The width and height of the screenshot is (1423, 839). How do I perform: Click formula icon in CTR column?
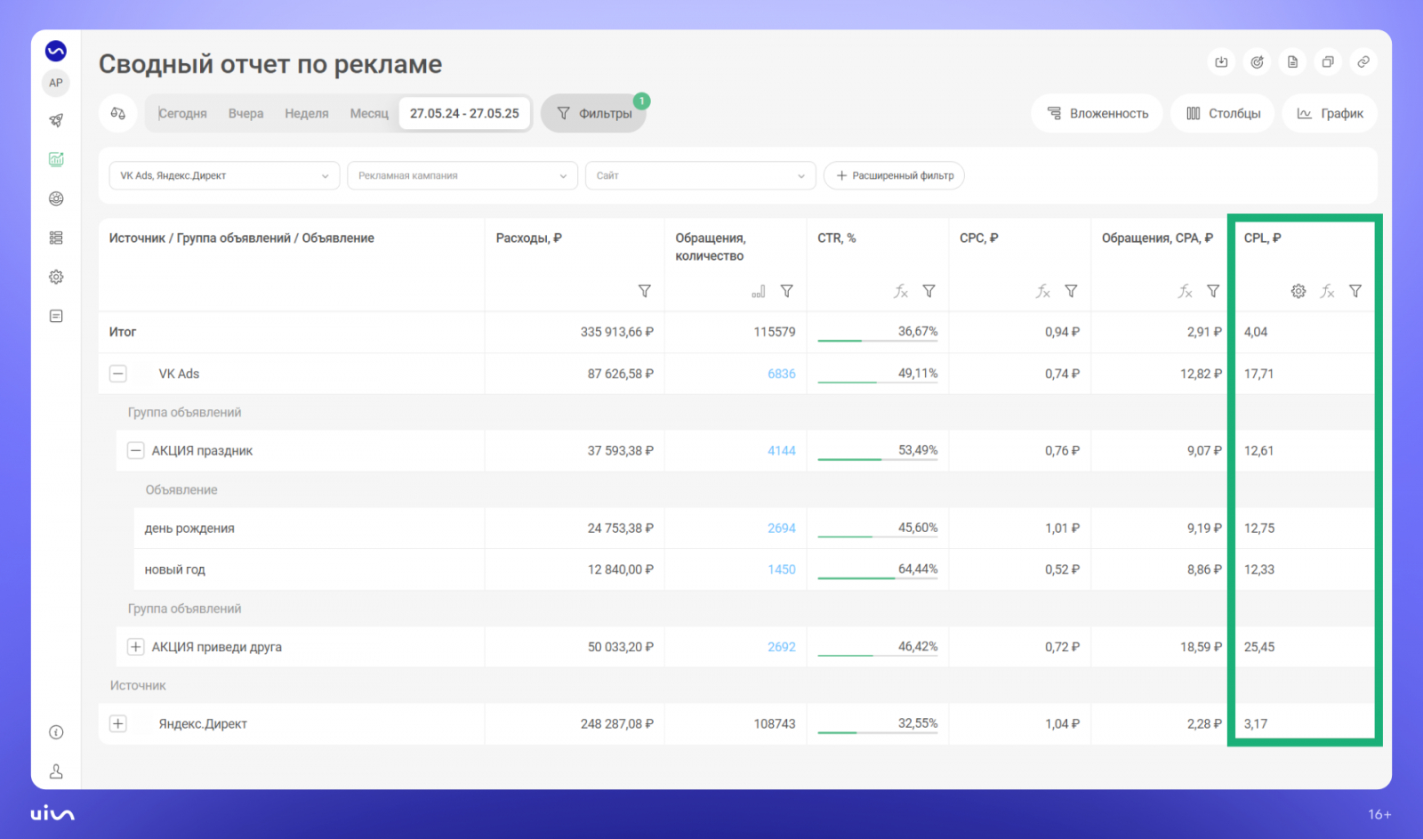901,291
